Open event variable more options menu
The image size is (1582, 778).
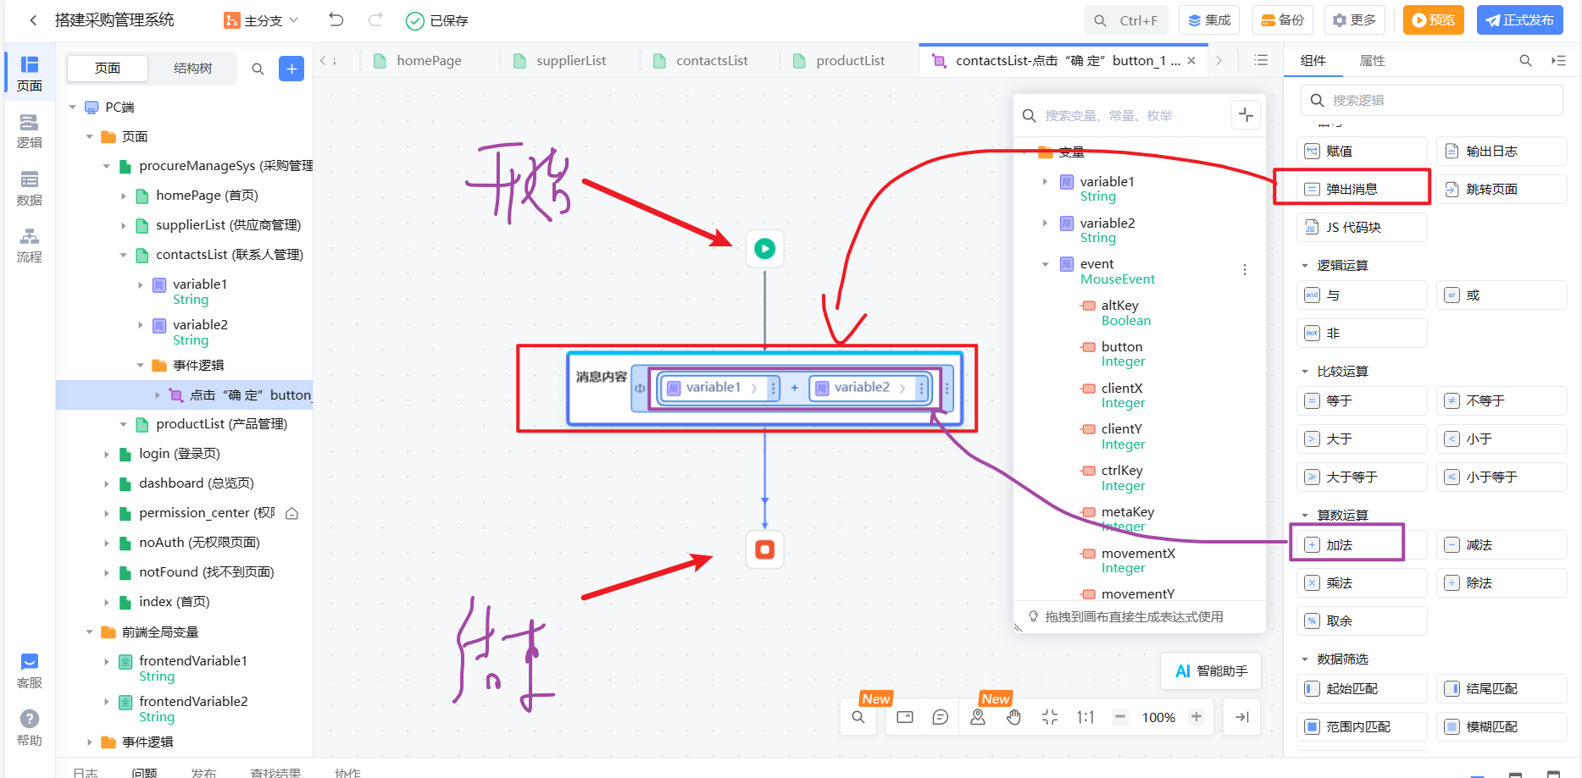[x=1245, y=270]
